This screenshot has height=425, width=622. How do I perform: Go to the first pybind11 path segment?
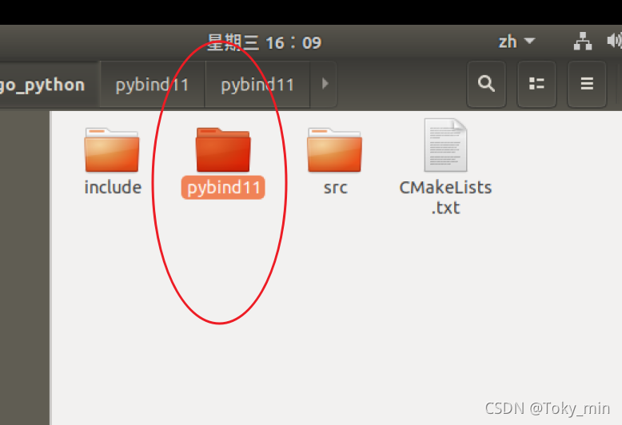[153, 85]
